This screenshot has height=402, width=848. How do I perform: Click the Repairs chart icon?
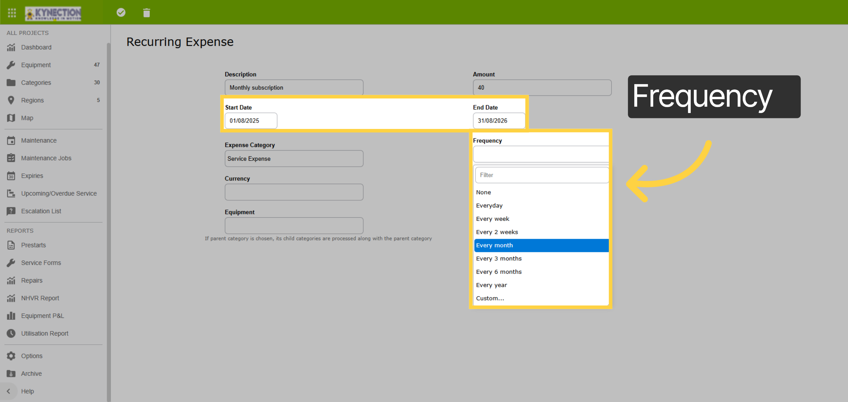tap(11, 280)
